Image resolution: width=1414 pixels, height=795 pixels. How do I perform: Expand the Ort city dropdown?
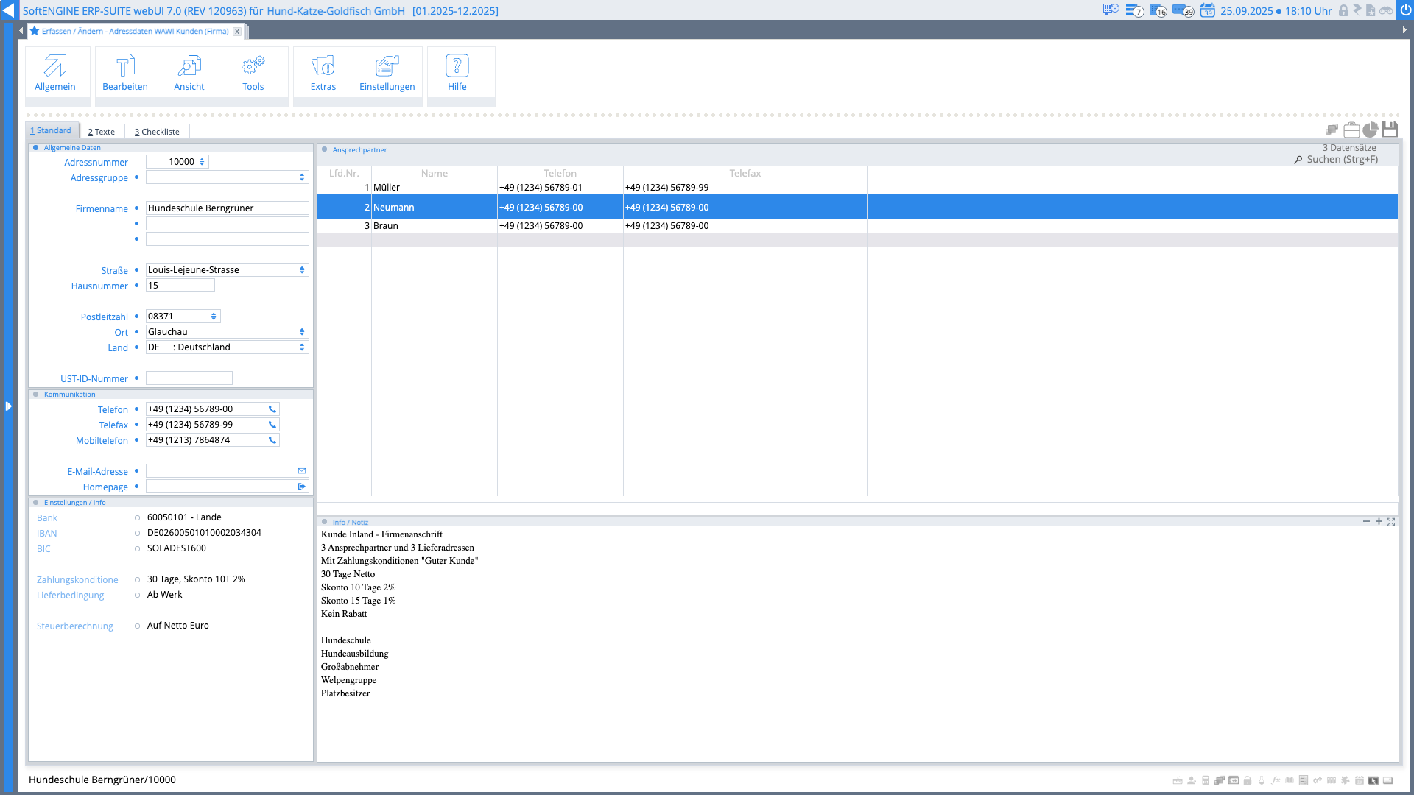302,332
